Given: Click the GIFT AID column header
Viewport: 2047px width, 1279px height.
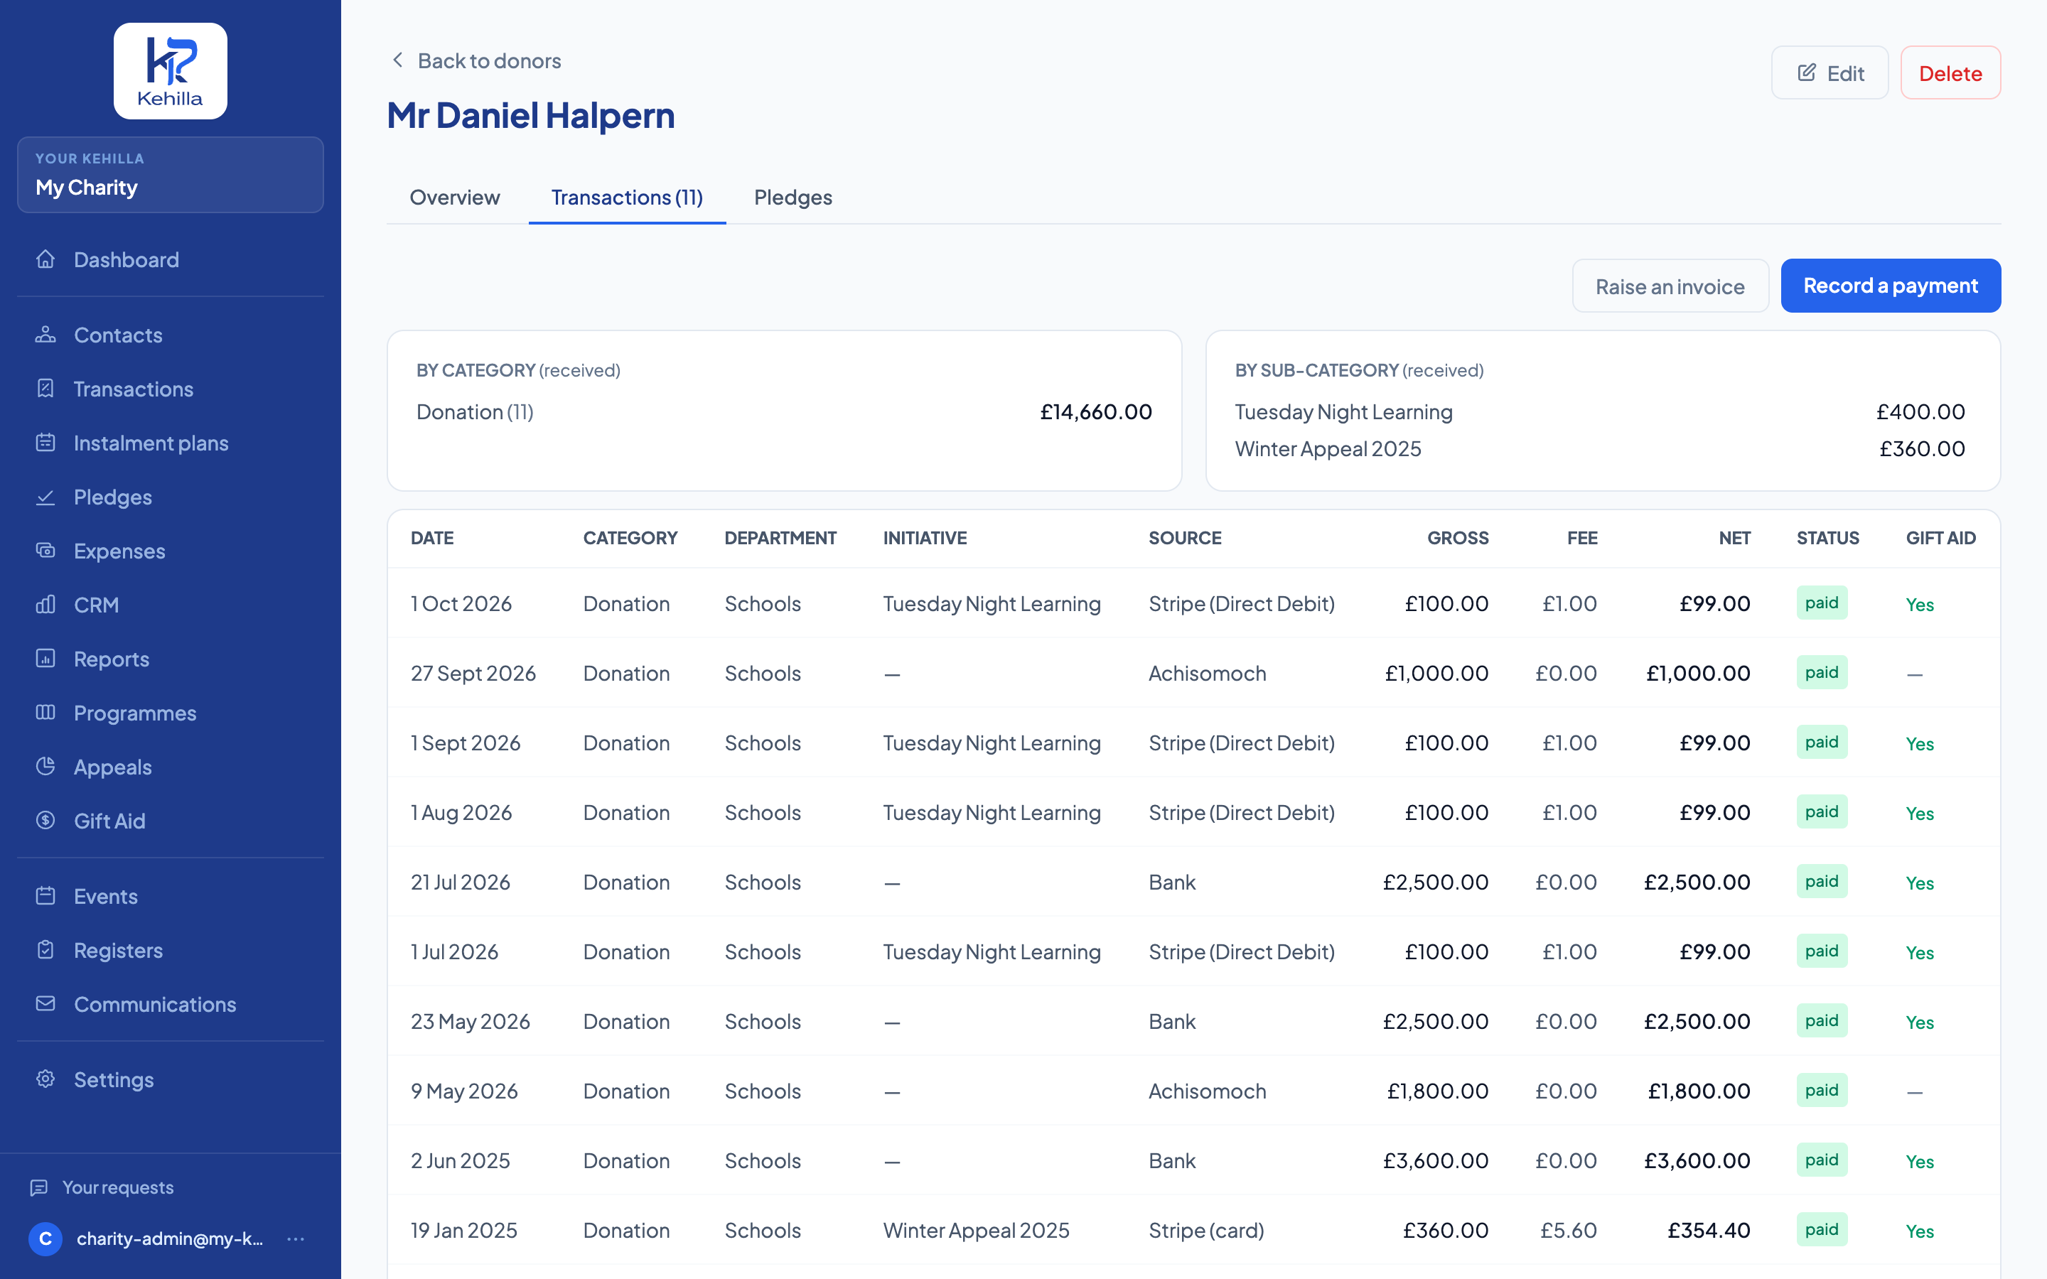Looking at the screenshot, I should coord(1940,538).
